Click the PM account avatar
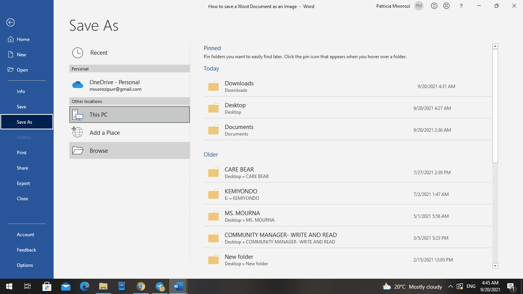Viewport: 523px width, 294px height. point(419,6)
